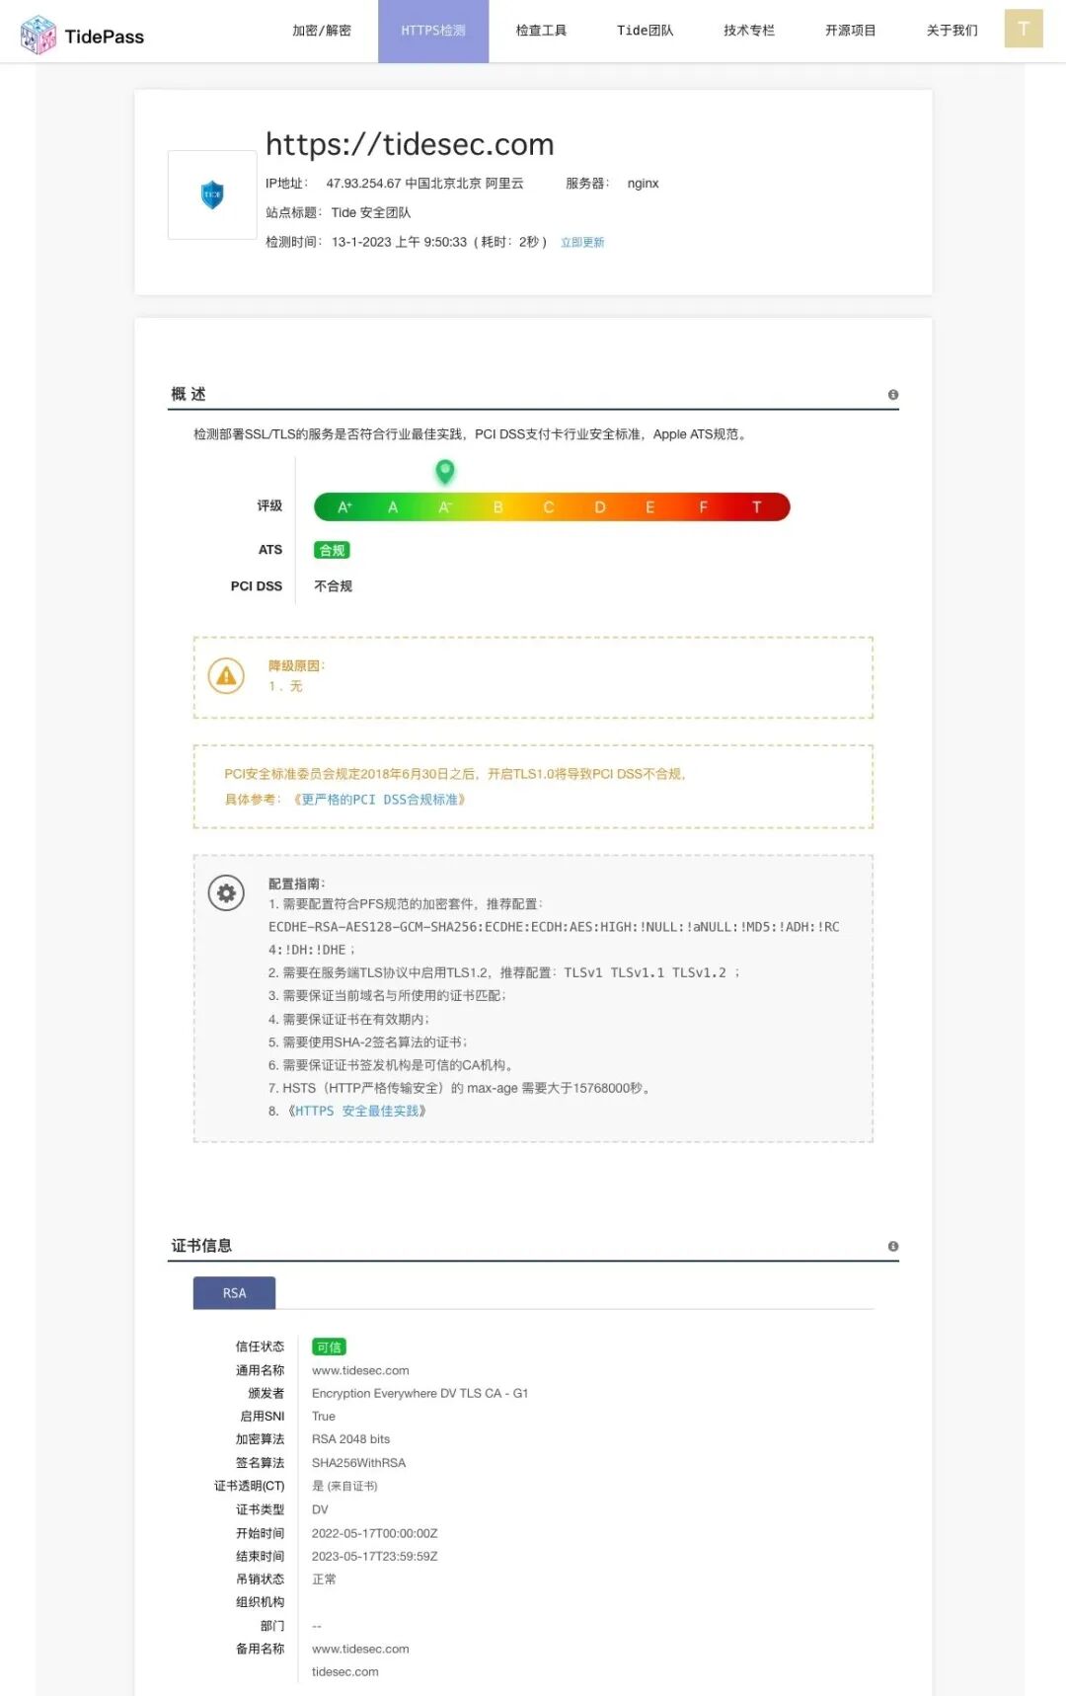Click the orange warning triangle icon
Viewport: 1066px width, 1696px height.
pos(227,676)
